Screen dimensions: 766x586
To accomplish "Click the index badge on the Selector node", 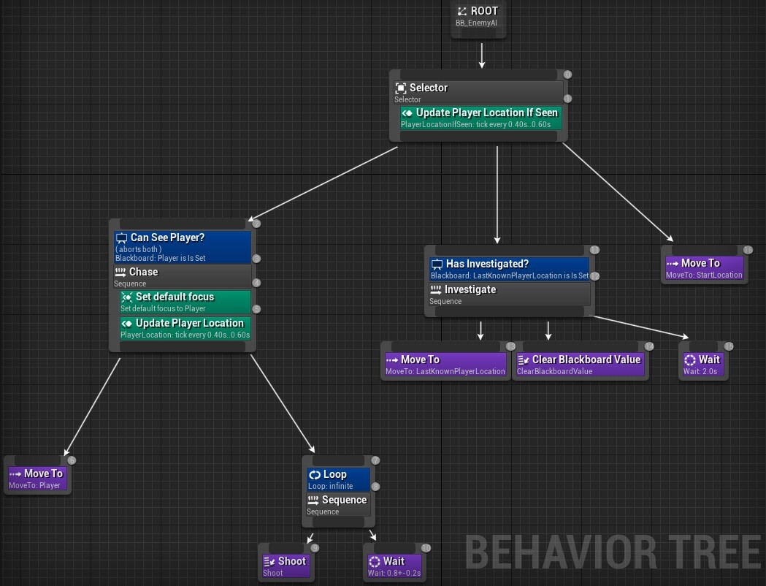I will pos(567,74).
